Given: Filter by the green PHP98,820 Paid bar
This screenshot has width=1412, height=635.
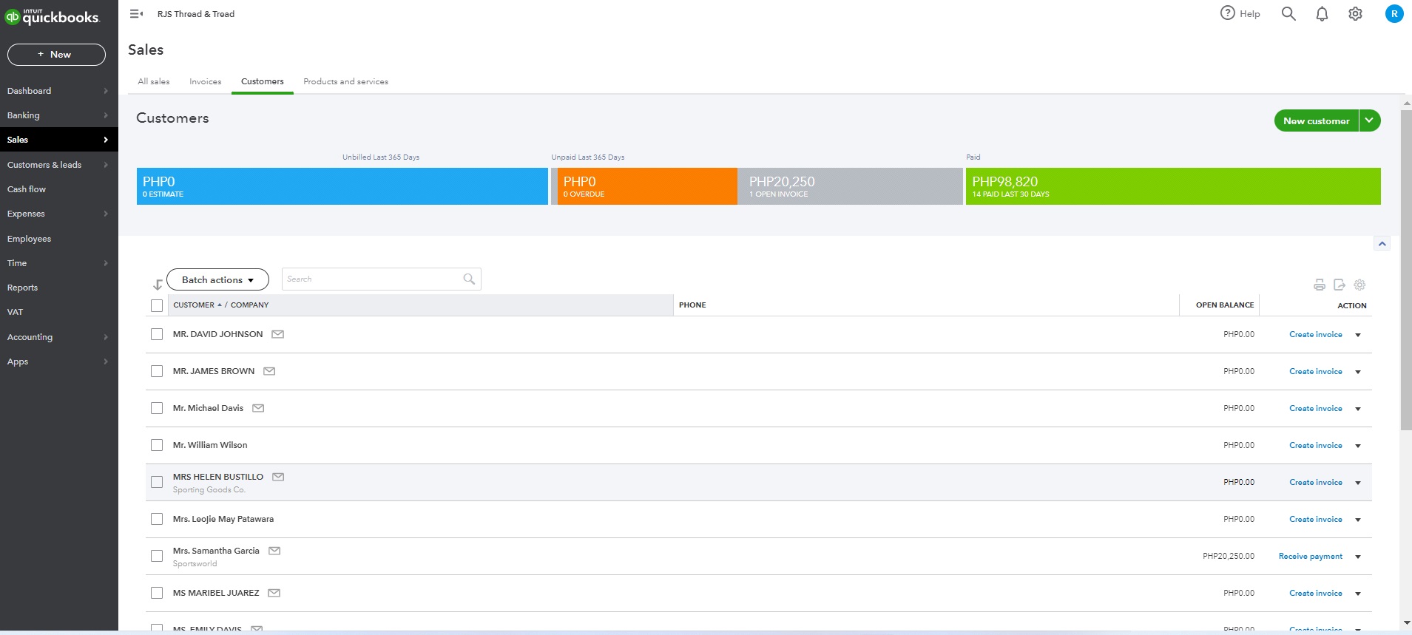Looking at the screenshot, I should click(x=1173, y=186).
